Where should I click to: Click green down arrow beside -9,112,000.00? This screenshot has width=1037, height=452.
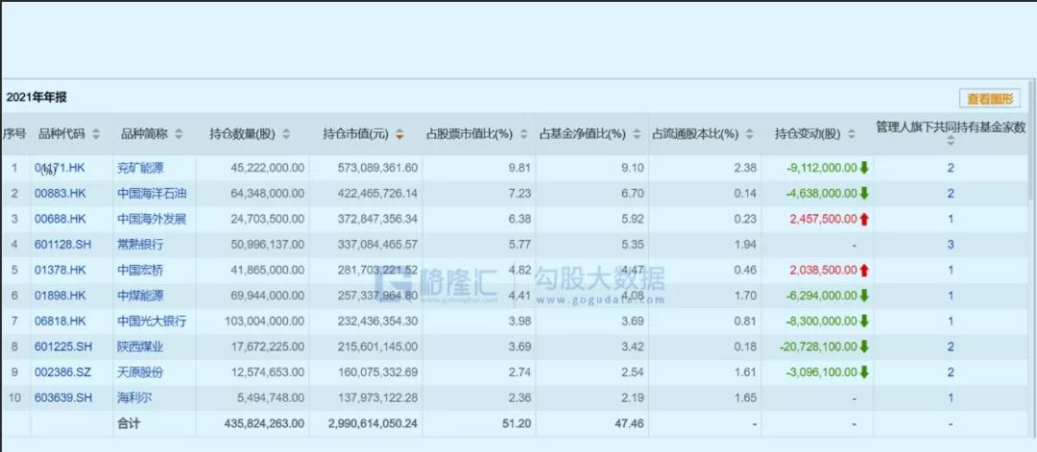(864, 167)
